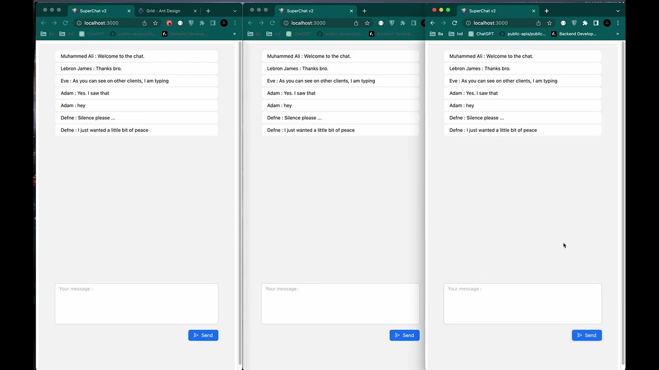Show hidden bookmarks chevron in left window
The image size is (659, 370).
coord(234,34)
